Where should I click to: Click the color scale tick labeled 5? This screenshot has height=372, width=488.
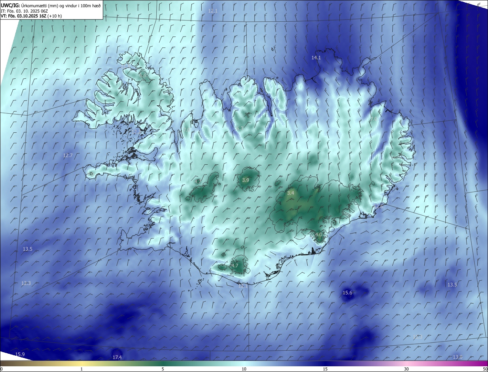tap(163, 369)
